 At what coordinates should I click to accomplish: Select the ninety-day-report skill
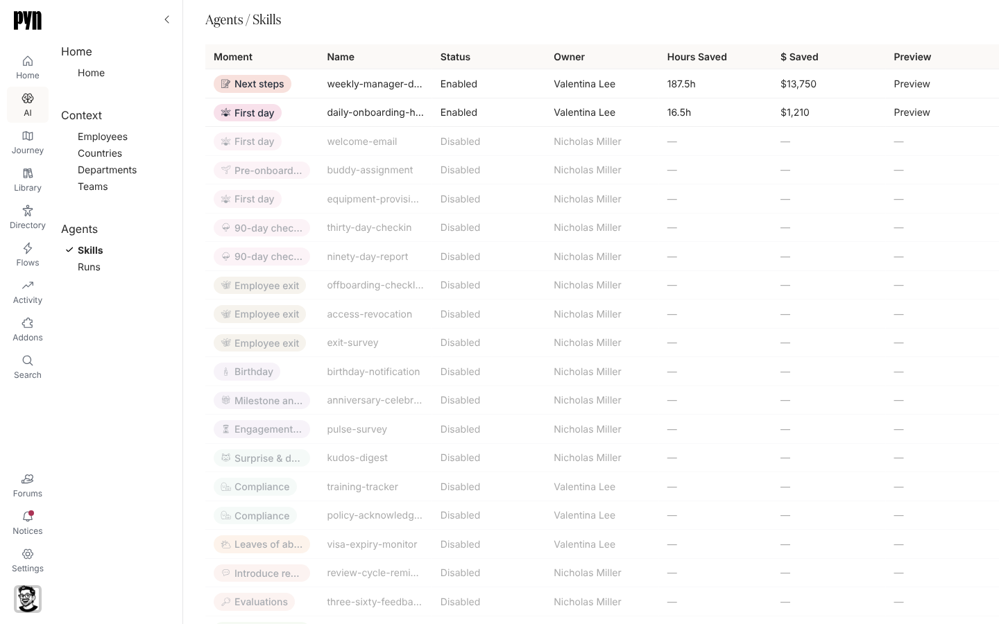pyautogui.click(x=368, y=257)
